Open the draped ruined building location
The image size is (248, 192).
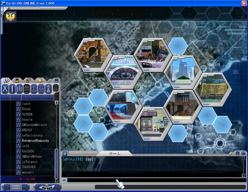pos(183,107)
